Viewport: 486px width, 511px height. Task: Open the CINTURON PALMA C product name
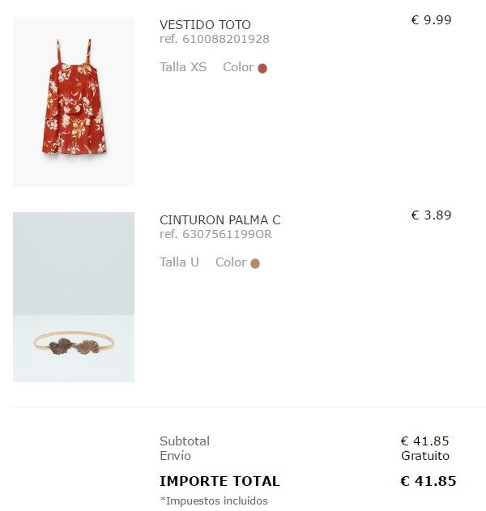coord(220,220)
